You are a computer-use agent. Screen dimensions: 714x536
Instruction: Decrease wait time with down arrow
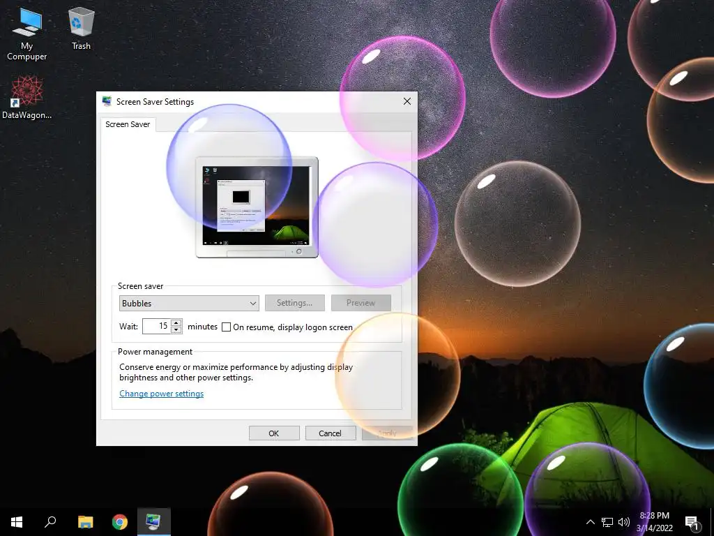(176, 330)
